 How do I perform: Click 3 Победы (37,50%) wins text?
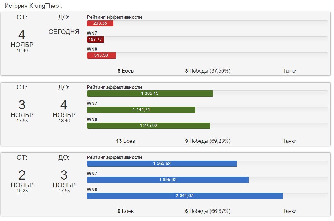pos(208,71)
